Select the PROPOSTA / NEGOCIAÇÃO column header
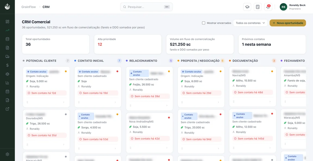 tap(200, 61)
